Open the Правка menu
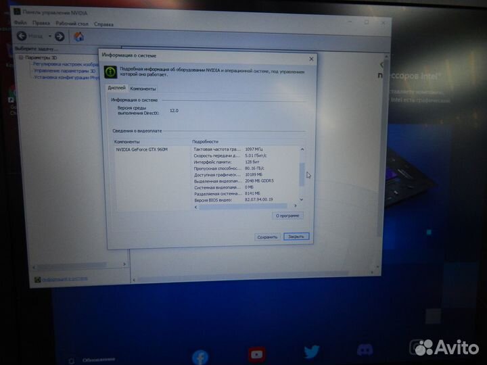 point(41,23)
